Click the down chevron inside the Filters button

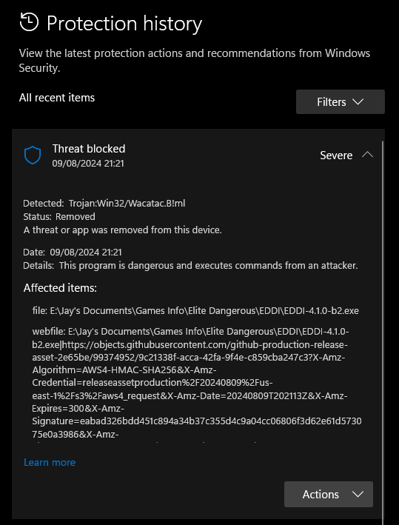point(358,101)
